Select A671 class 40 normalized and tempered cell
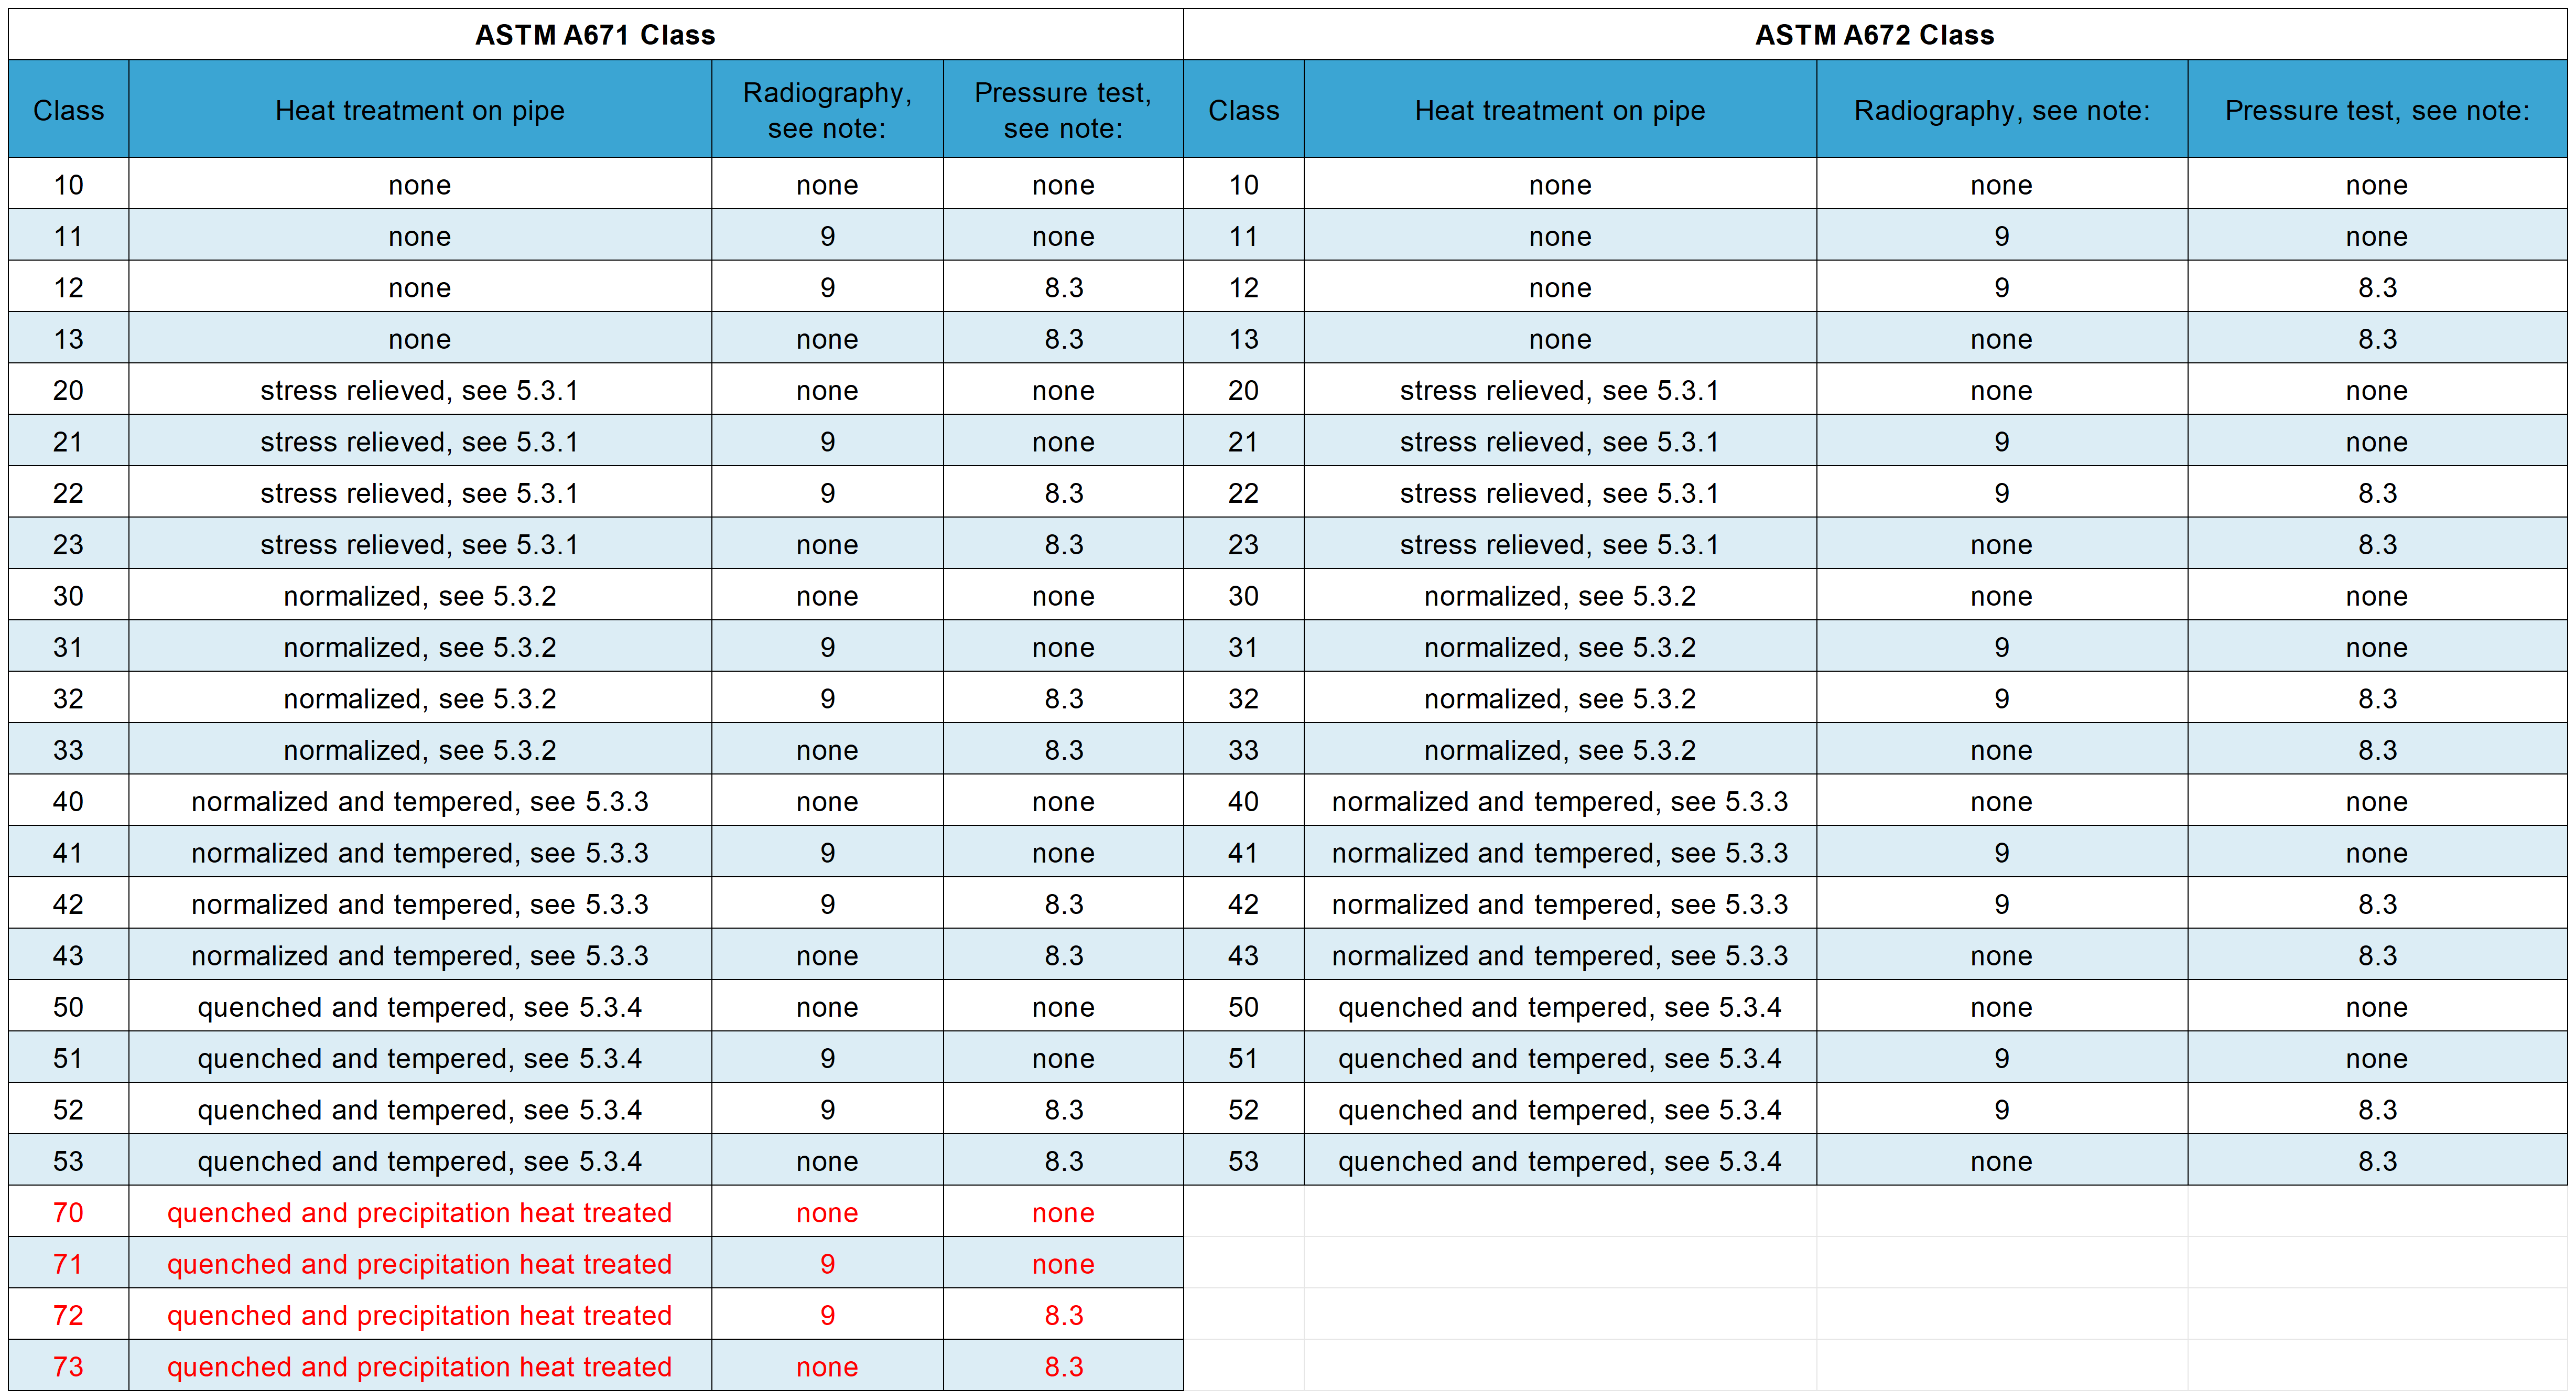This screenshot has height=1399, width=2576. click(420, 801)
